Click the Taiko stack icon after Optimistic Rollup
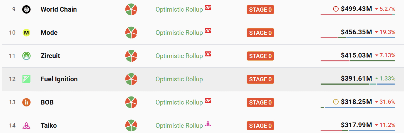404x133 pixels. [208, 124]
